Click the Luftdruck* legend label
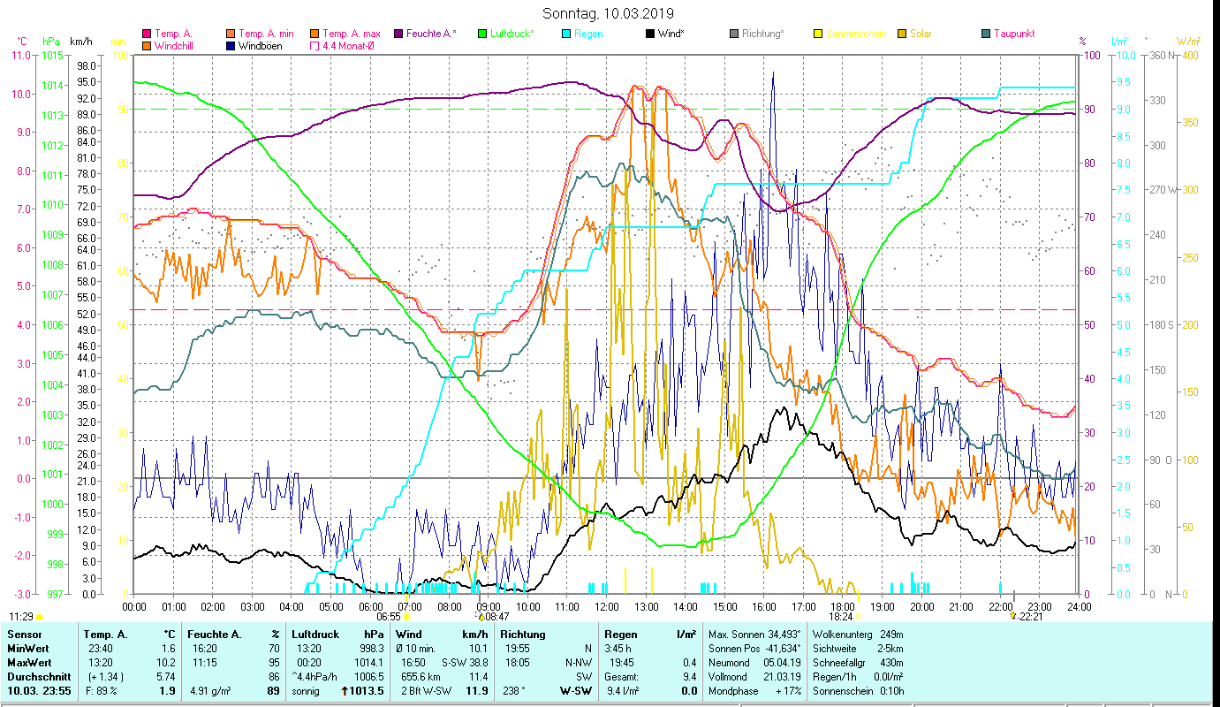Screen dimensions: 1220x707 (511, 34)
